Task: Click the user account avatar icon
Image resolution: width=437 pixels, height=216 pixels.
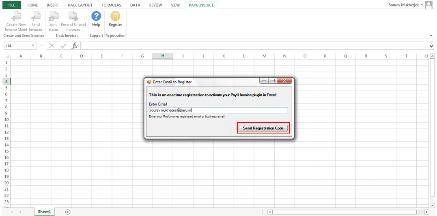Action: (428, 5)
